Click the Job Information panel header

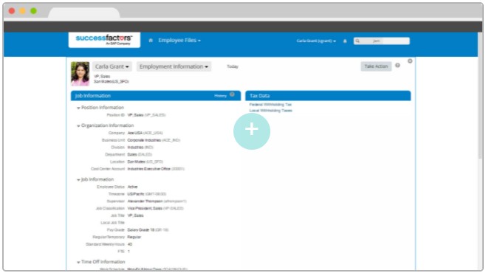[x=156, y=96]
